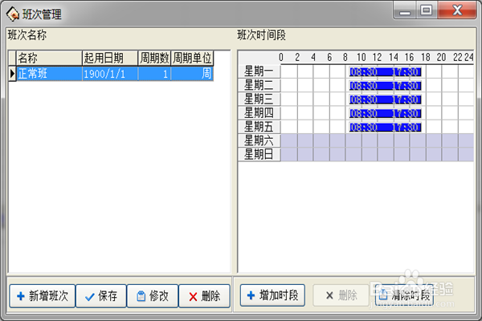This screenshot has height=321, width=482.
Task: Save shift with 保存 button
Action: 101,296
